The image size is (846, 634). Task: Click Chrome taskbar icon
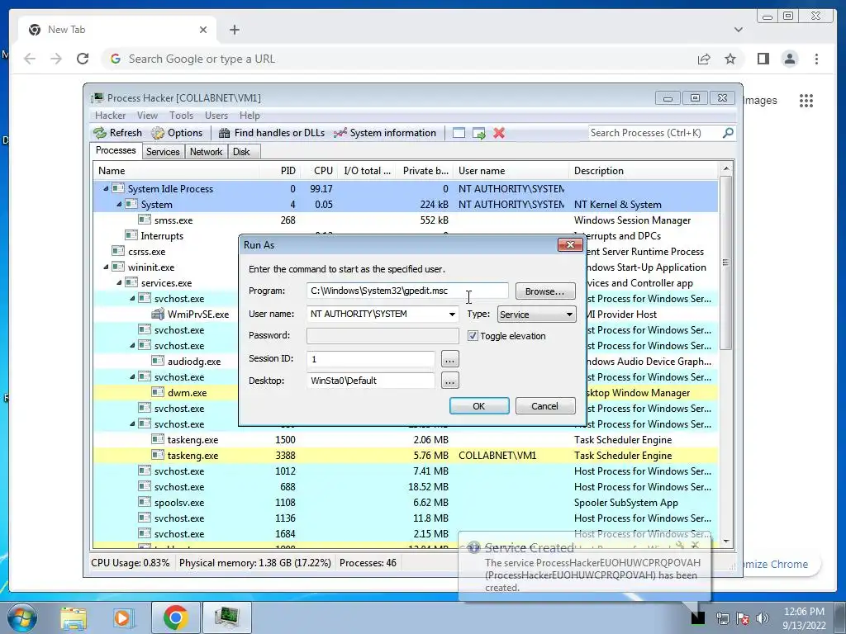[x=175, y=617]
